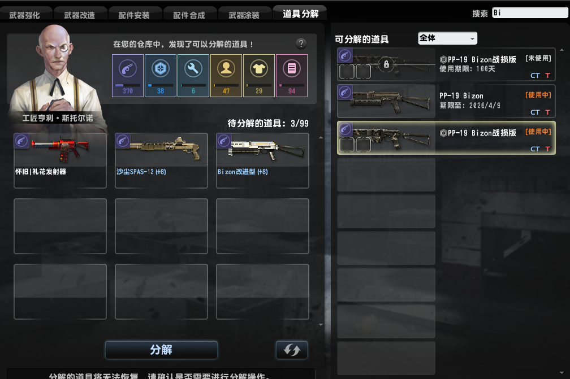
Task: Pick the locked PP-19 Bizon战损版 unused entry
Action: pos(446,64)
